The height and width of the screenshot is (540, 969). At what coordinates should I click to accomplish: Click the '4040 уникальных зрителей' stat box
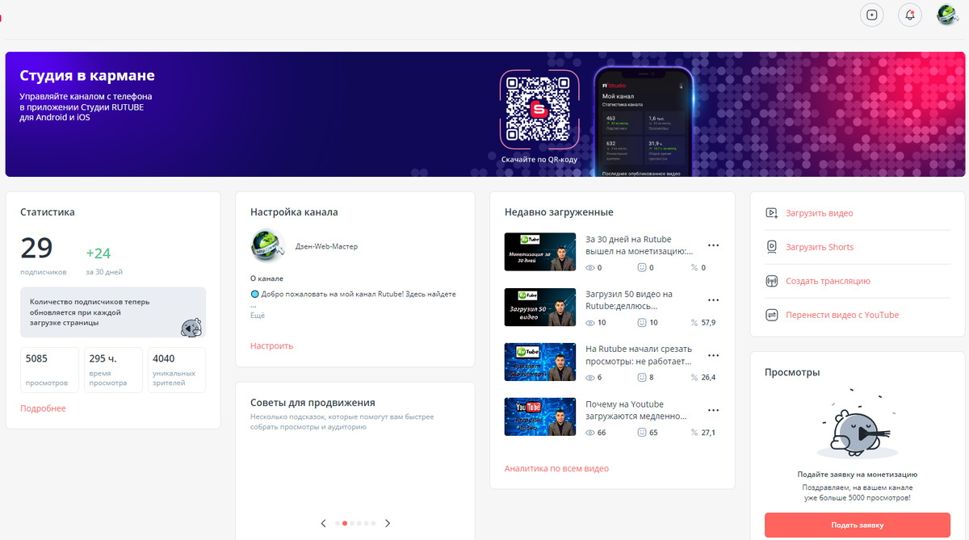177,370
